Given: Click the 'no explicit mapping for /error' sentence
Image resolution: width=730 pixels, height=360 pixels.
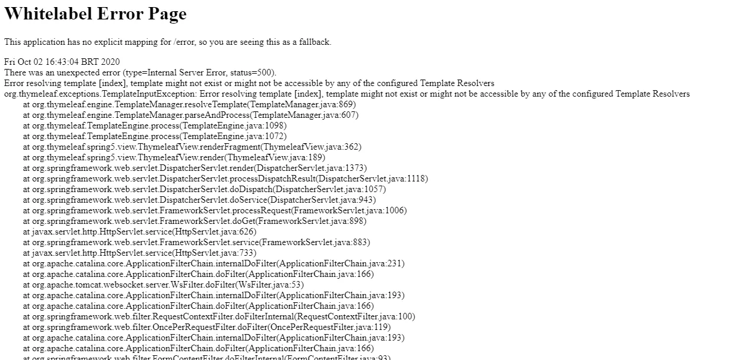Looking at the screenshot, I should [x=167, y=42].
